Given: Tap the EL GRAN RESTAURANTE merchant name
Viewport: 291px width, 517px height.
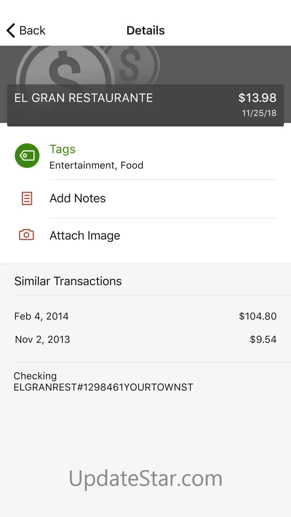Looking at the screenshot, I should point(84,98).
